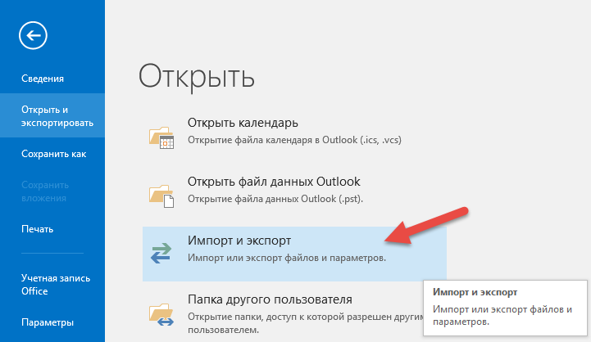The image size is (591, 342).
Task: Click the Other User's Folder icon
Action: [161, 314]
